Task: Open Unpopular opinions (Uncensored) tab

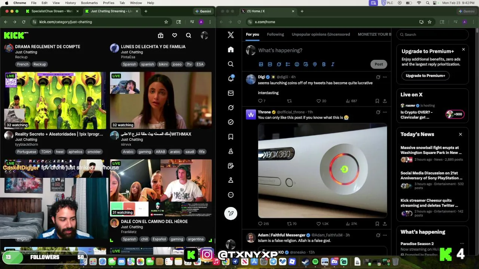Action: (321, 34)
